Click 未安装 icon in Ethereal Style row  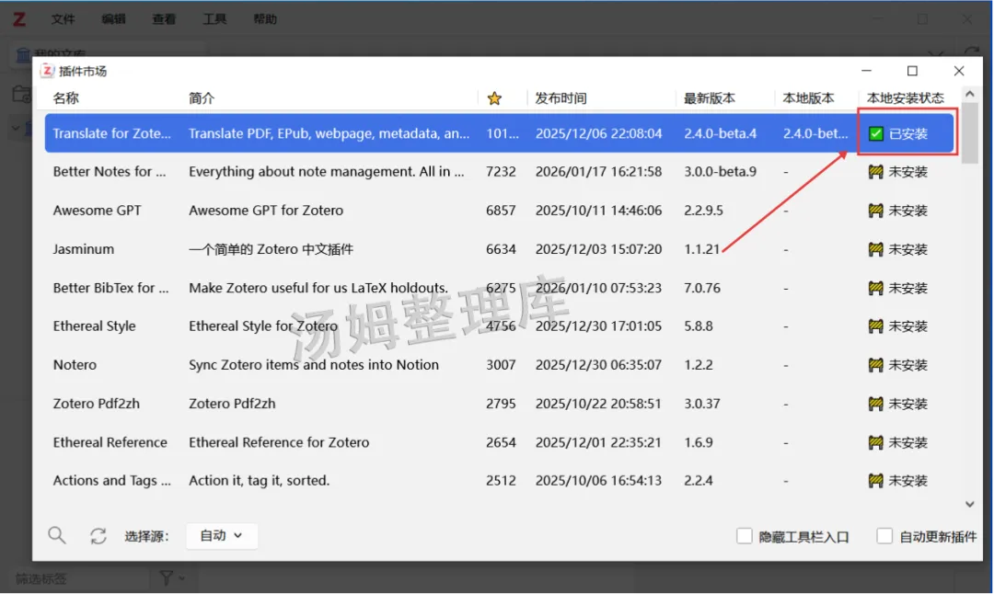click(x=875, y=326)
